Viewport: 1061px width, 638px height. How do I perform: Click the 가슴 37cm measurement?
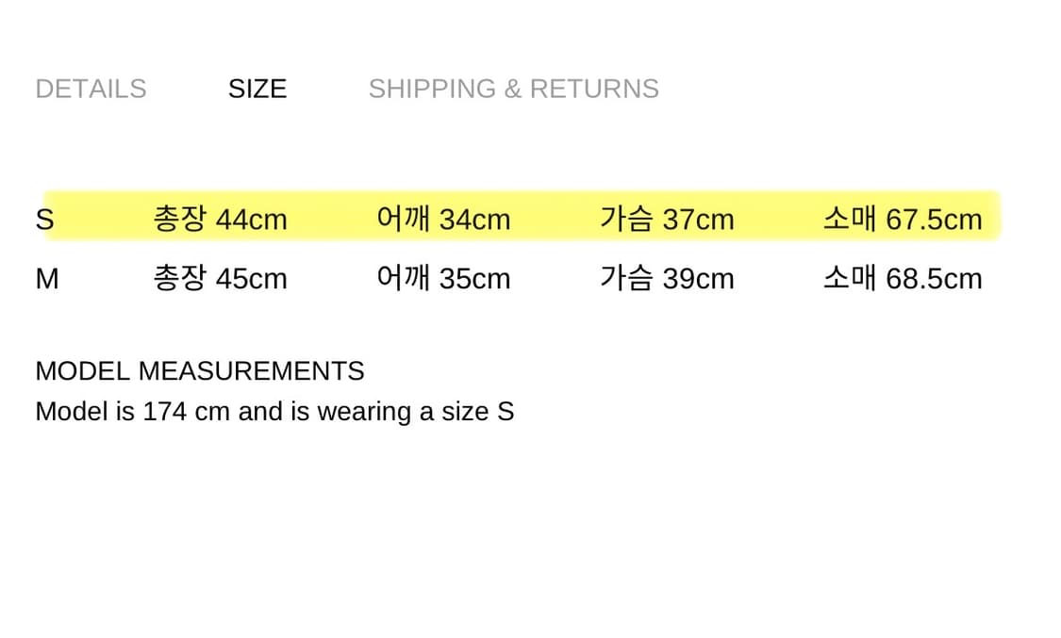[668, 219]
